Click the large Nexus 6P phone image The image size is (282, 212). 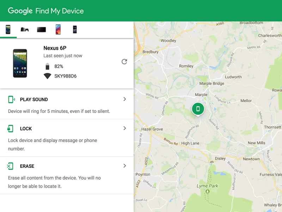(x=20, y=63)
